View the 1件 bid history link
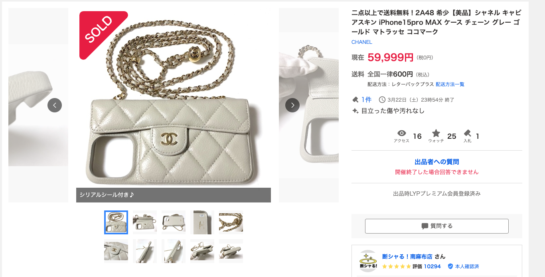Image resolution: width=545 pixels, height=277 pixels. (366, 100)
